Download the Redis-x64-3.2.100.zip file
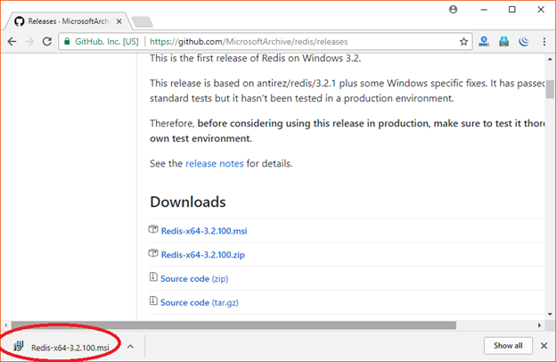This screenshot has width=556, height=362. (202, 254)
